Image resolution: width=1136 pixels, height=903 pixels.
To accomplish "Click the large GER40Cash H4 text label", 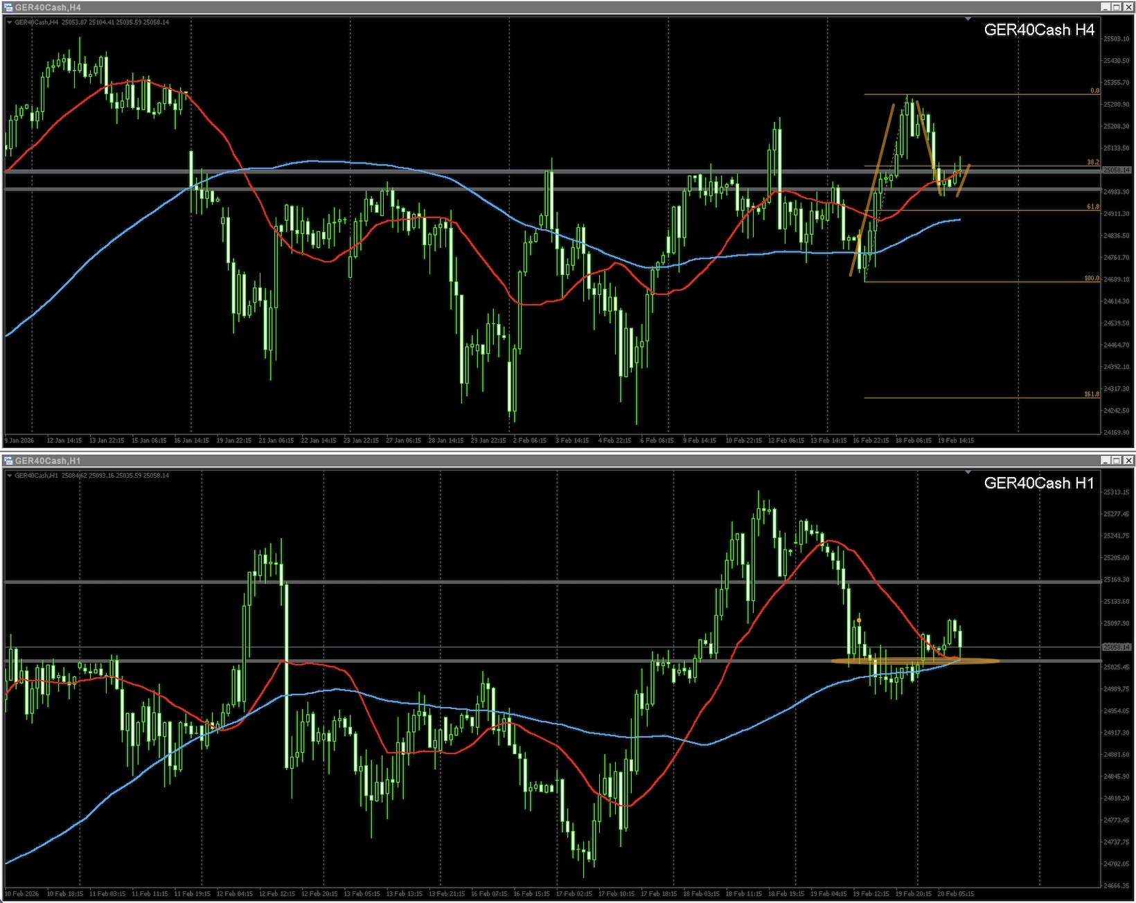I will coord(1038,30).
